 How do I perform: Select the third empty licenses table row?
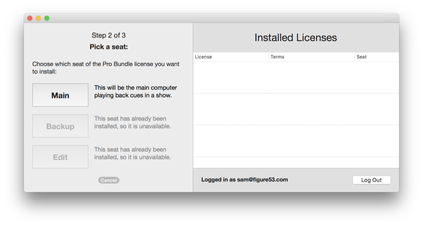(296, 141)
